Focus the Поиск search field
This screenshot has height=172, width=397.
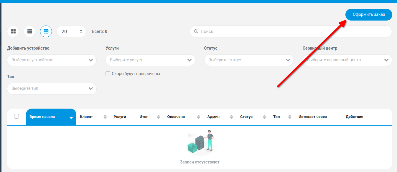tap(291, 31)
